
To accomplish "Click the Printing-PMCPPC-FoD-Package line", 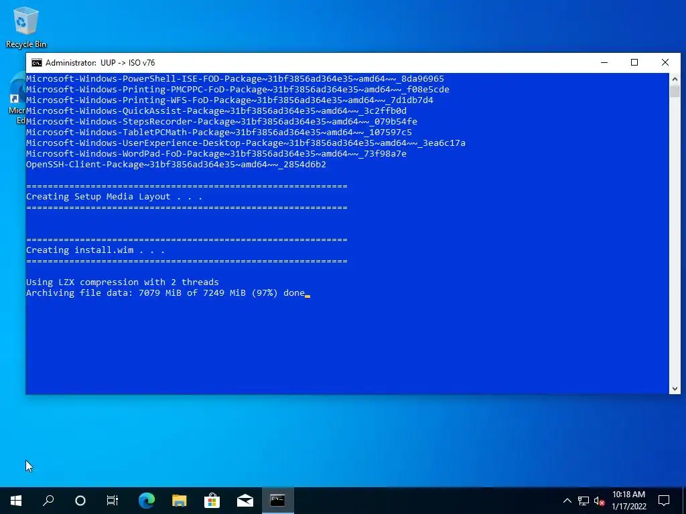I will coord(238,90).
